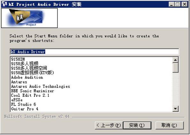
Task: Click the kX Audio Driver folder name field
Action: point(94,52)
